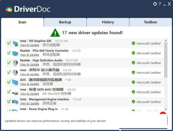Viewport: 173px width, 131px height.
Task: Select Intel - Management Engine Interface title
Action: coord(44,99)
